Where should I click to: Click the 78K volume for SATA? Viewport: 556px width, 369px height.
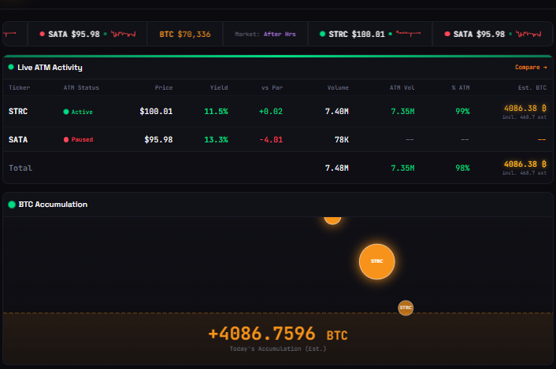click(342, 139)
